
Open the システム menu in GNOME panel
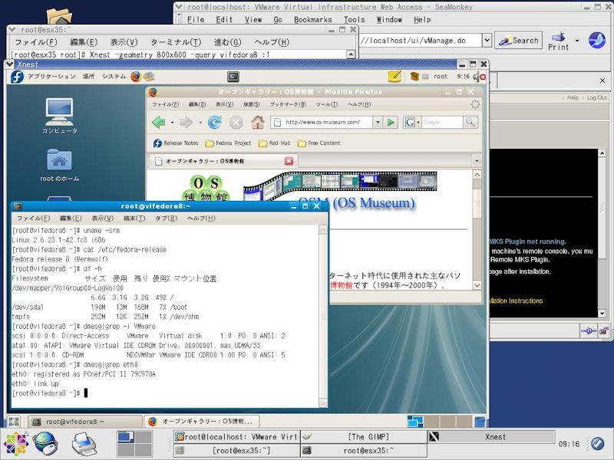[x=114, y=76]
